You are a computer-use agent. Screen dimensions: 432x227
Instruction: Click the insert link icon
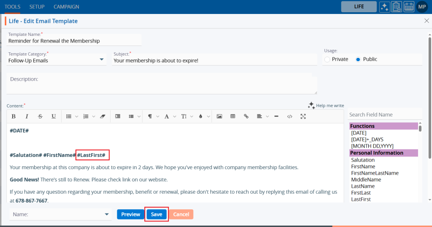[246, 116]
